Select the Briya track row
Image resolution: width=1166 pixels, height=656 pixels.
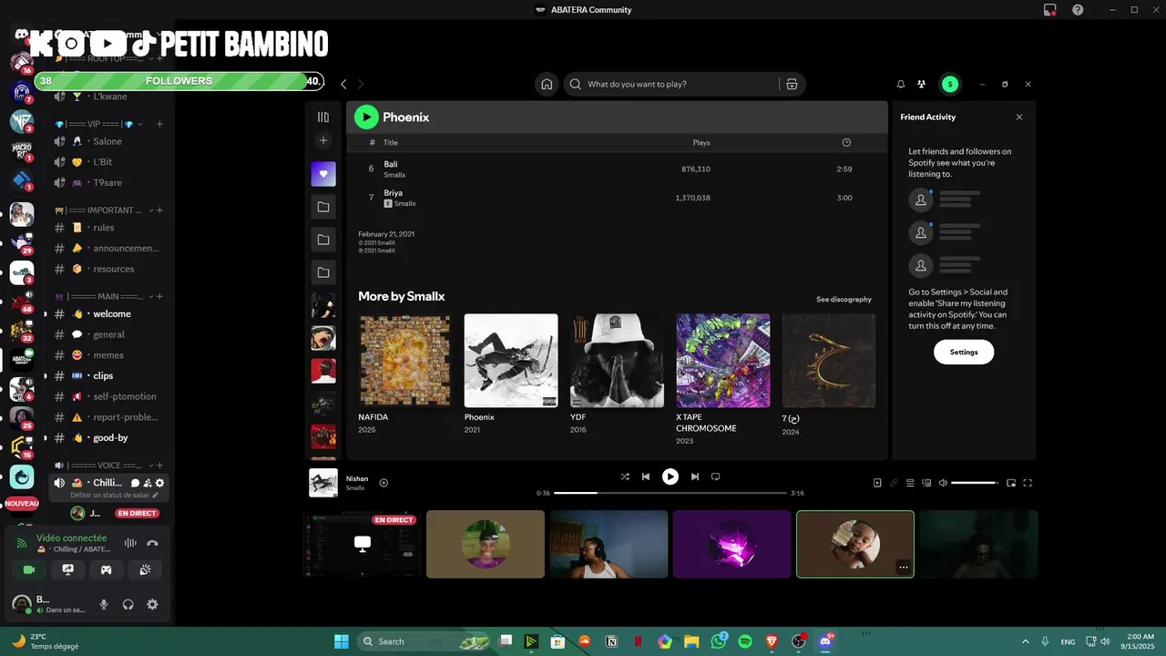(x=616, y=198)
